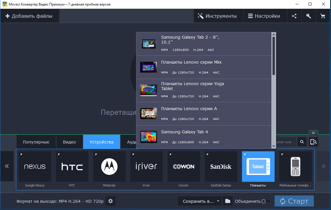Choose Samsung Galaxy Tab 4 preset thumbnail
This screenshot has width=331, height=210.
(149, 137)
